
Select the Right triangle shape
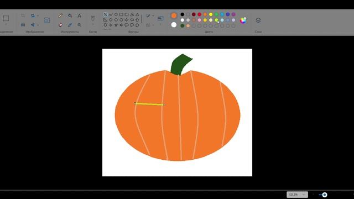pos(105,20)
